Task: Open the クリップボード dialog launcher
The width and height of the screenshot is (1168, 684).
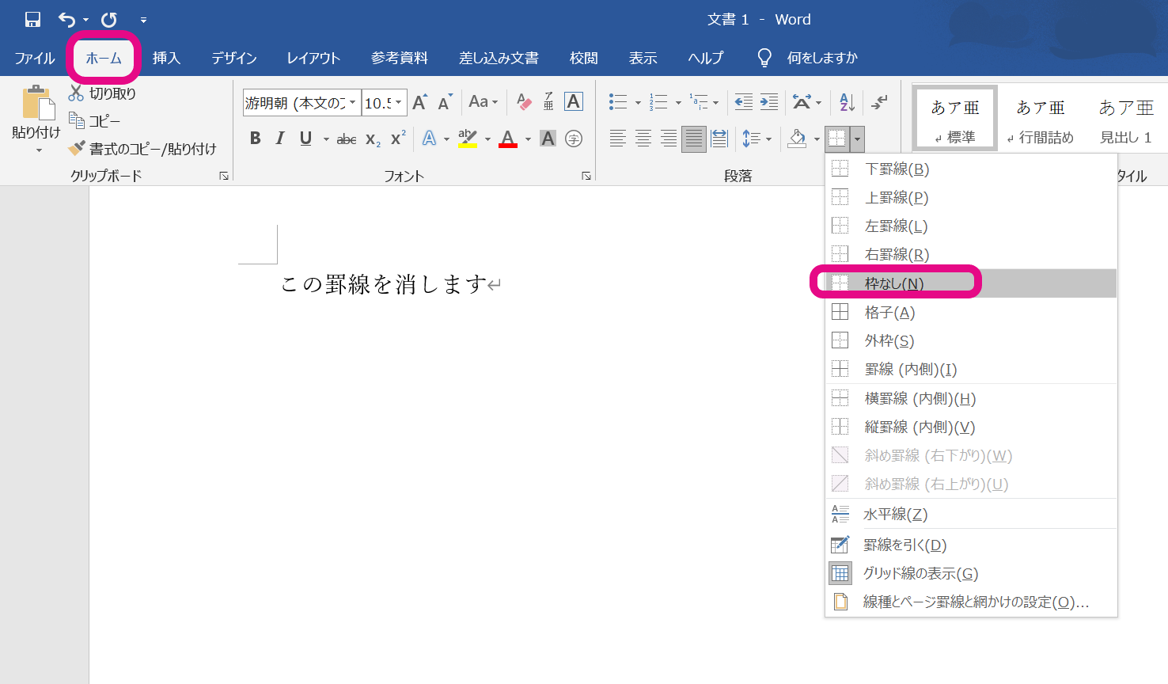Action: [224, 176]
